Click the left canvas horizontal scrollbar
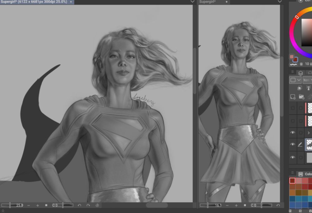 pos(157,205)
